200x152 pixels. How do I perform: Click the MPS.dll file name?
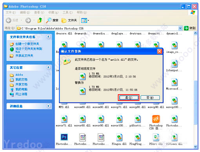[x=64, y=107]
